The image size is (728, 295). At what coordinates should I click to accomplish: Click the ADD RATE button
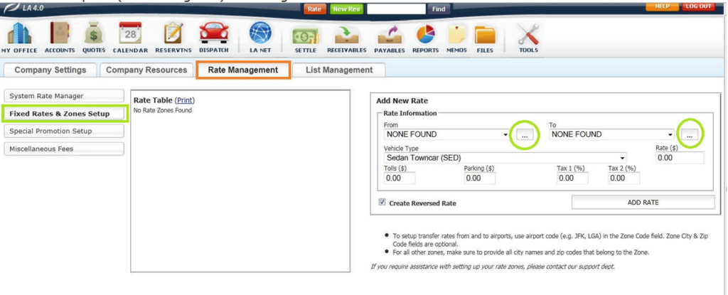[x=643, y=202]
